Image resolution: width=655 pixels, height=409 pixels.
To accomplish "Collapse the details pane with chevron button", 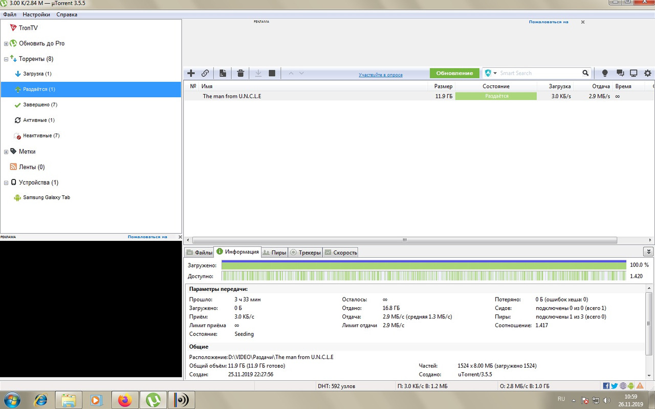I will click(x=648, y=252).
